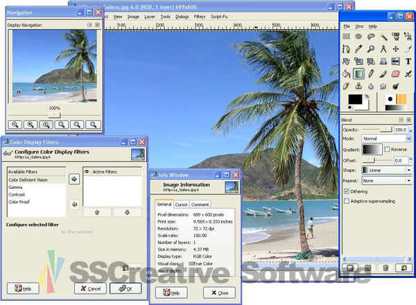Select the Fuzzy Select magic wand tool

click(x=383, y=36)
